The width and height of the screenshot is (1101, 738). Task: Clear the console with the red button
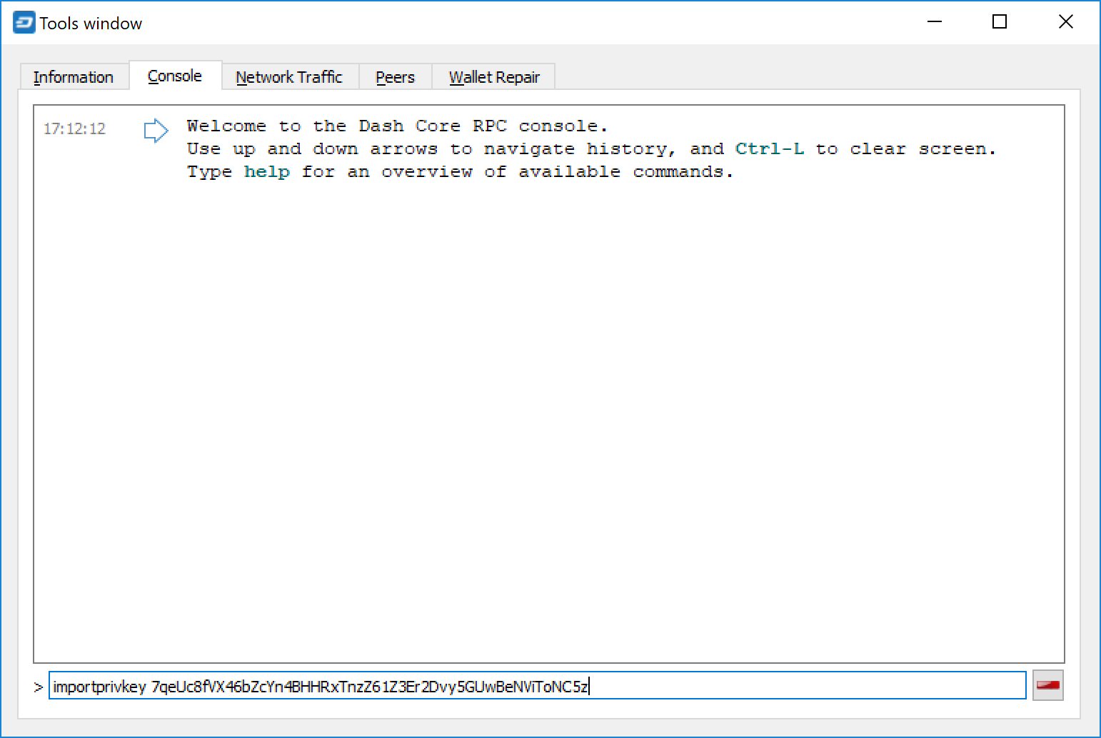(1047, 686)
